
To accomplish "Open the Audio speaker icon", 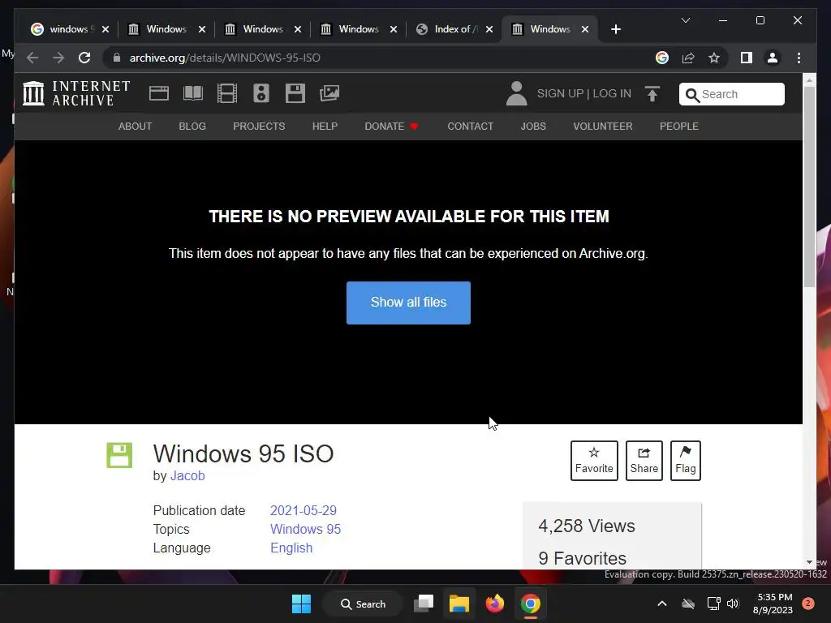I will tap(260, 93).
